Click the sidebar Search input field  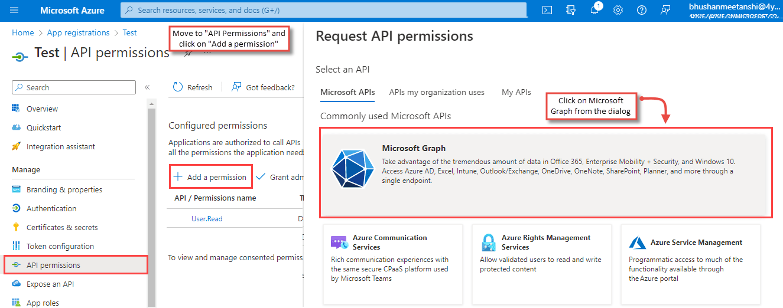point(74,87)
